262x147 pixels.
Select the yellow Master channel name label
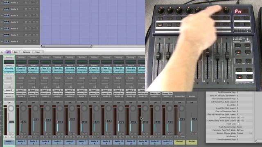point(192,142)
